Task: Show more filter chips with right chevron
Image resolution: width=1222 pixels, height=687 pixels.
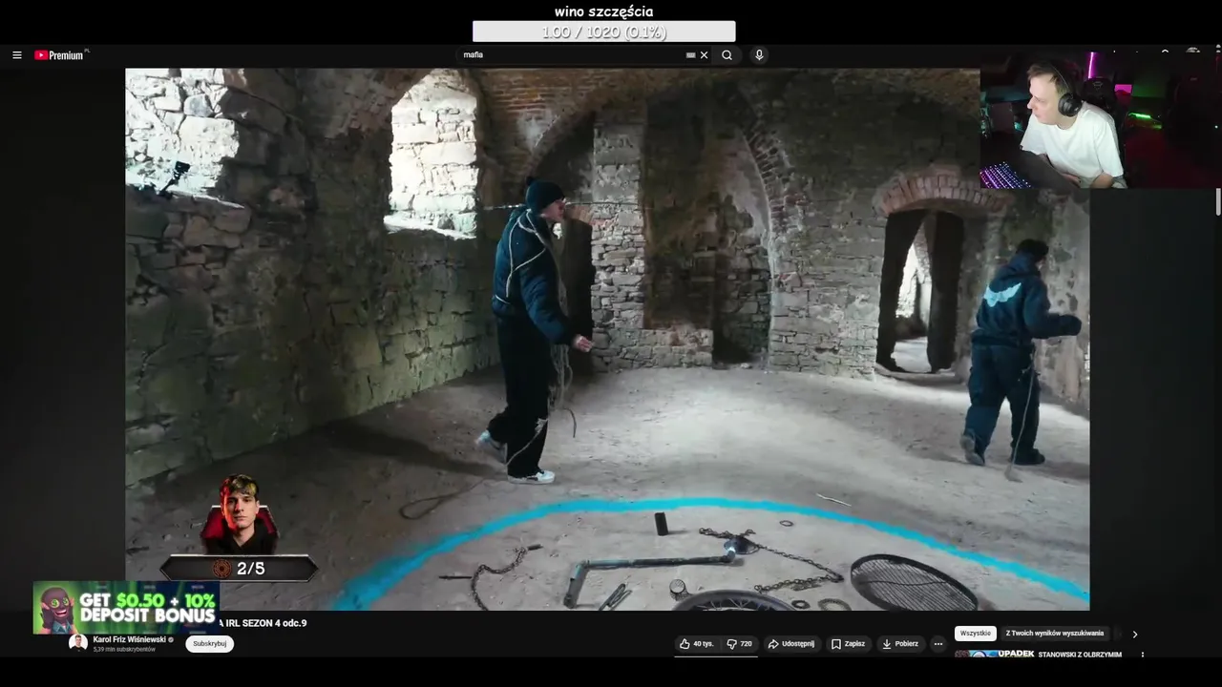Action: coord(1135,634)
